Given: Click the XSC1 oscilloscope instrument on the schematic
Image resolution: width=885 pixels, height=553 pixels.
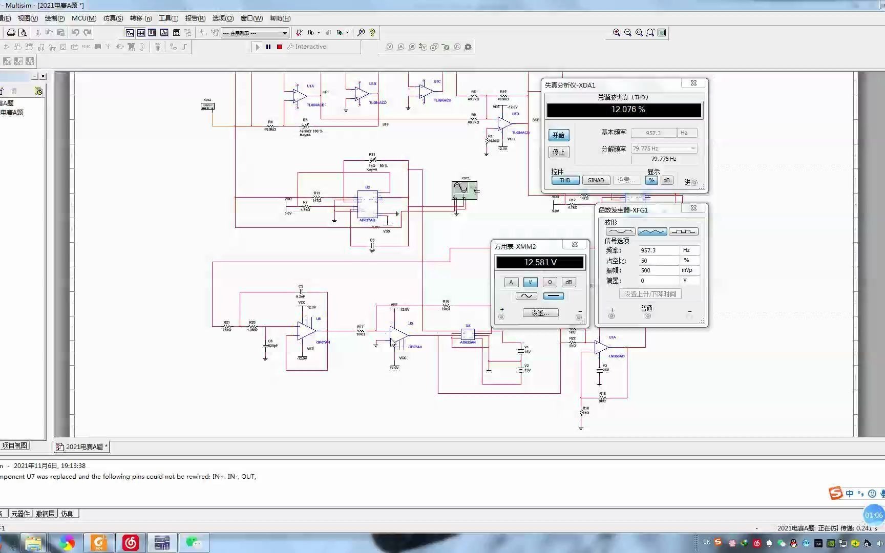Looking at the screenshot, I should pos(465,190).
